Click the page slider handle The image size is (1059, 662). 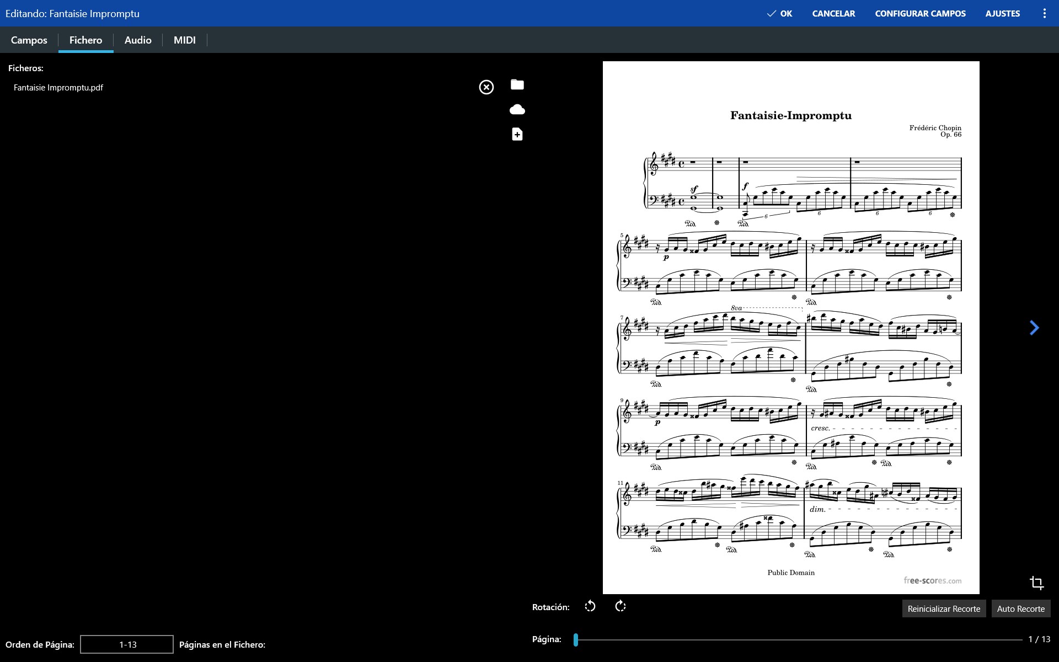(x=575, y=639)
